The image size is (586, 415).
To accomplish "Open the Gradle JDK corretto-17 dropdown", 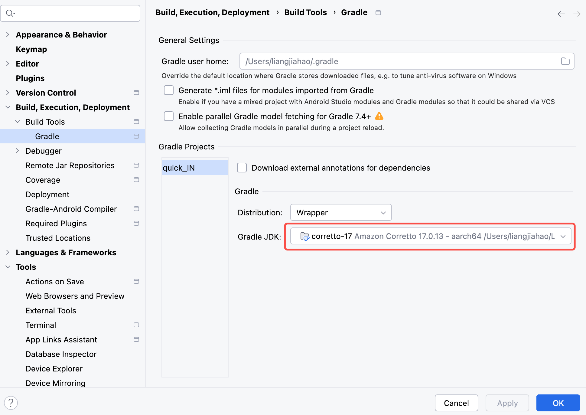I will coord(430,236).
